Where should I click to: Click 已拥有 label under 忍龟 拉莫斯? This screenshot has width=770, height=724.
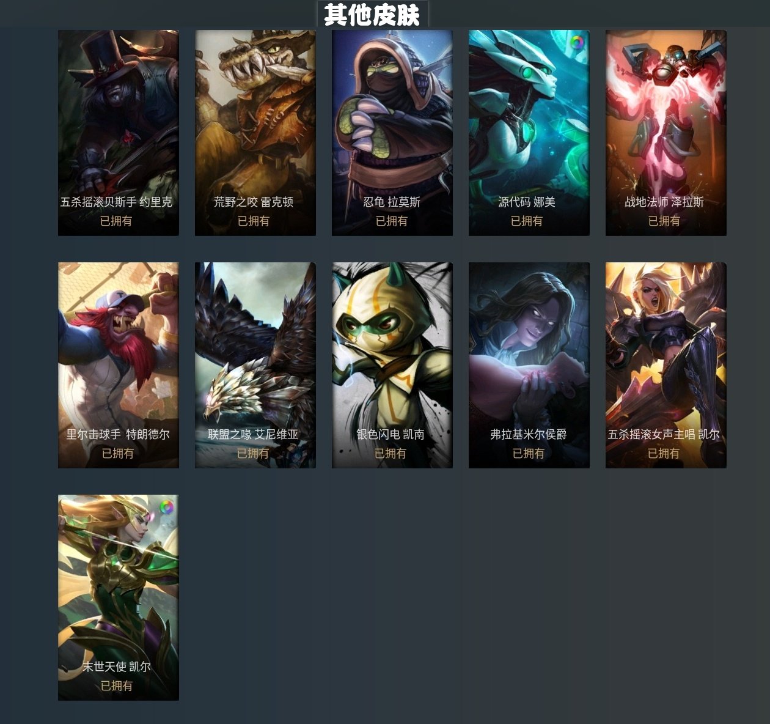(391, 221)
